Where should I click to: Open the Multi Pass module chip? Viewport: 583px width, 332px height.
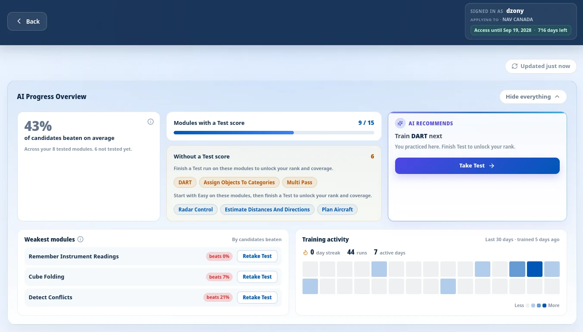pyautogui.click(x=299, y=183)
